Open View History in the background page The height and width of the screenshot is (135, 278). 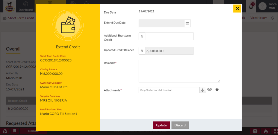[x=258, y=18]
